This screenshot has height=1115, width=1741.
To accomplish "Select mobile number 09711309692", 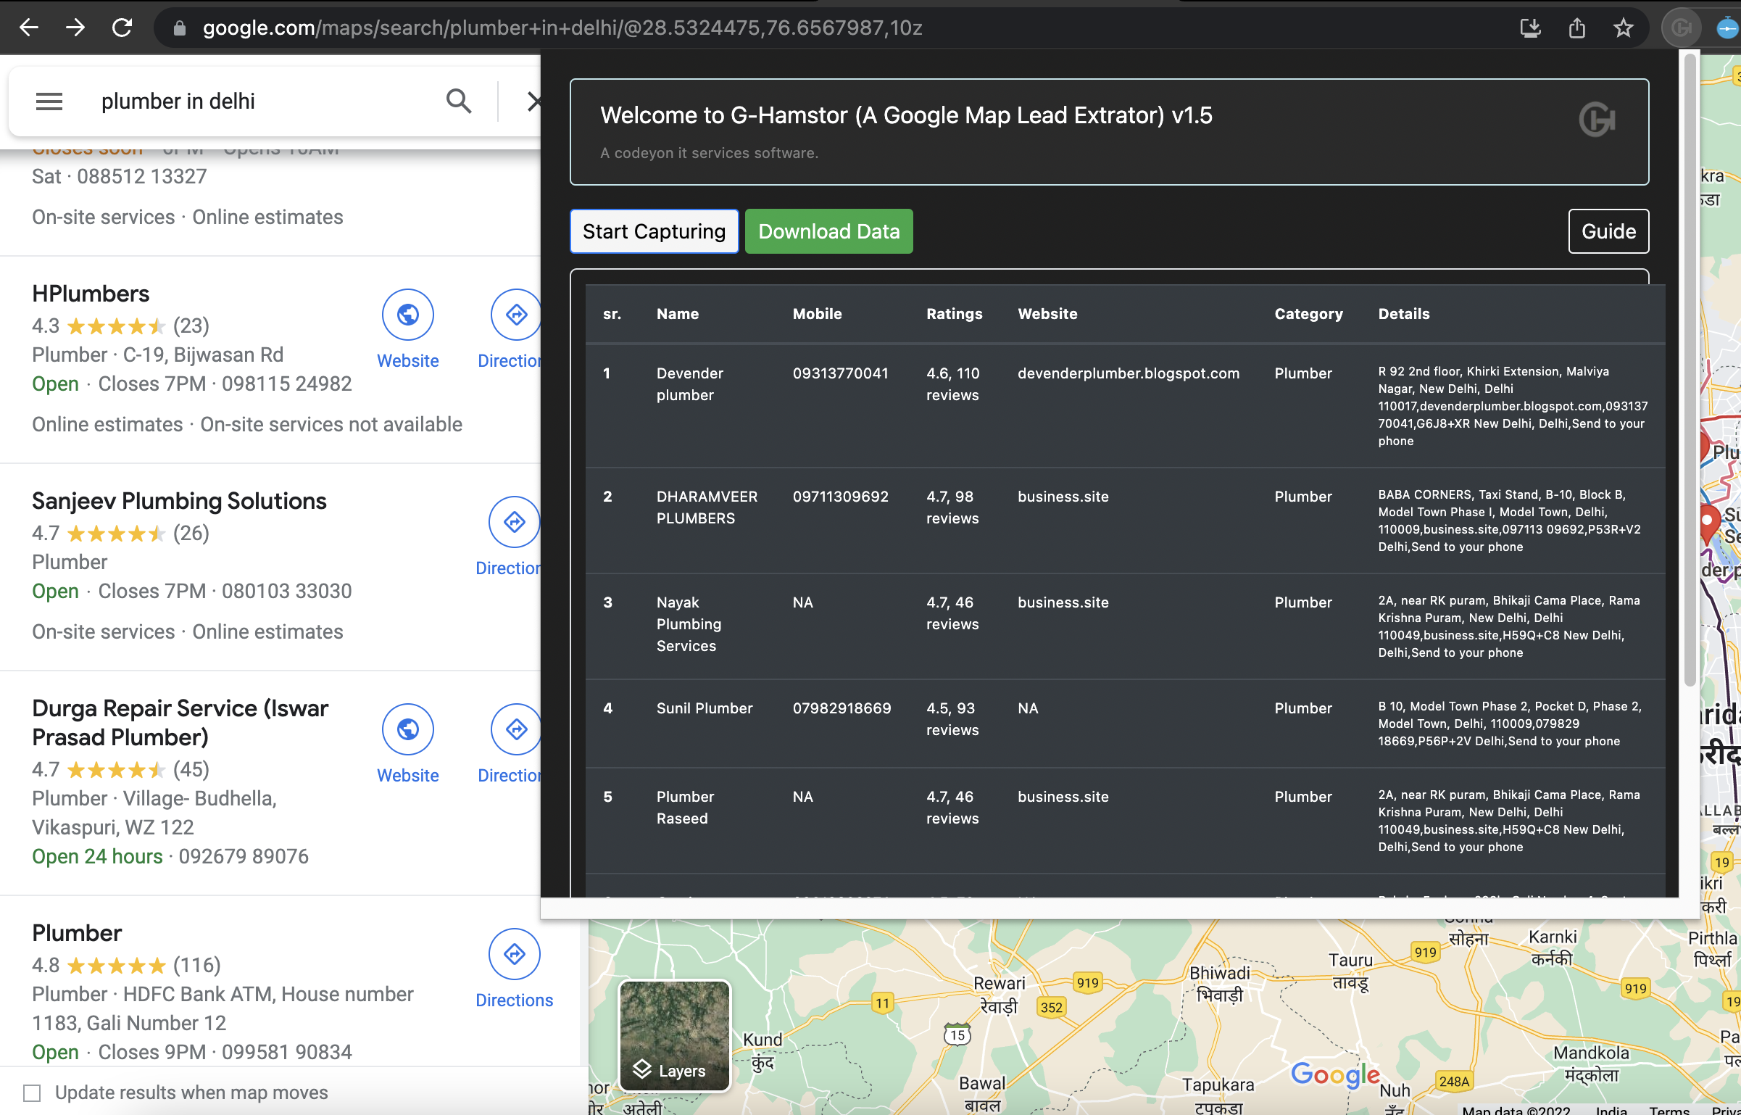I will 840,497.
